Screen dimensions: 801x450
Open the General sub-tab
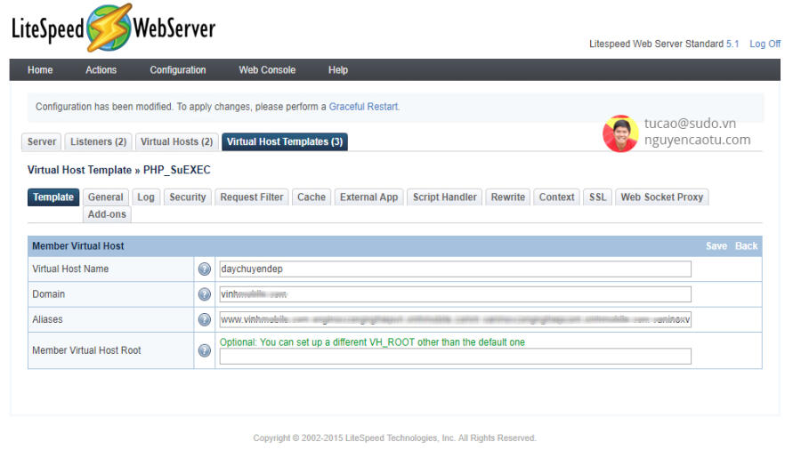pos(106,197)
